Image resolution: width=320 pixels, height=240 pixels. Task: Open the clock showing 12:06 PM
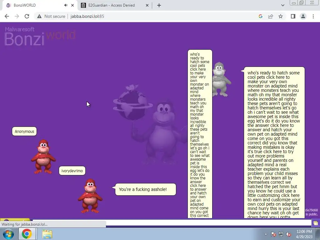click(x=304, y=234)
